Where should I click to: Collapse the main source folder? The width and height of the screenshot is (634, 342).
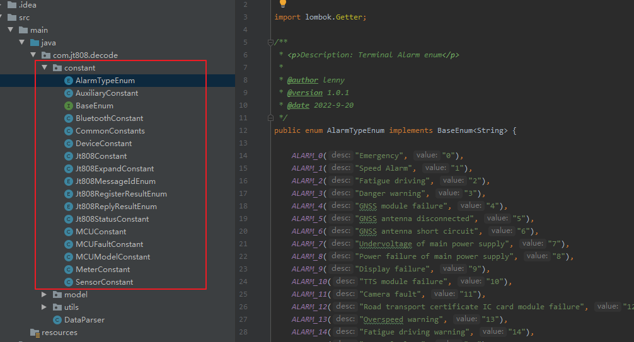(x=10, y=30)
